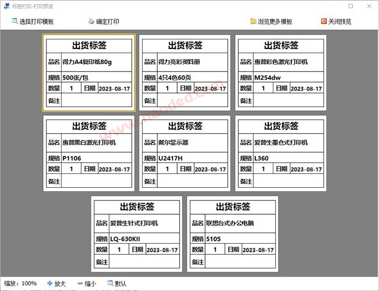This screenshot has width=379, height=291.
Task: Click the spec text 500张/包
Action: point(75,78)
